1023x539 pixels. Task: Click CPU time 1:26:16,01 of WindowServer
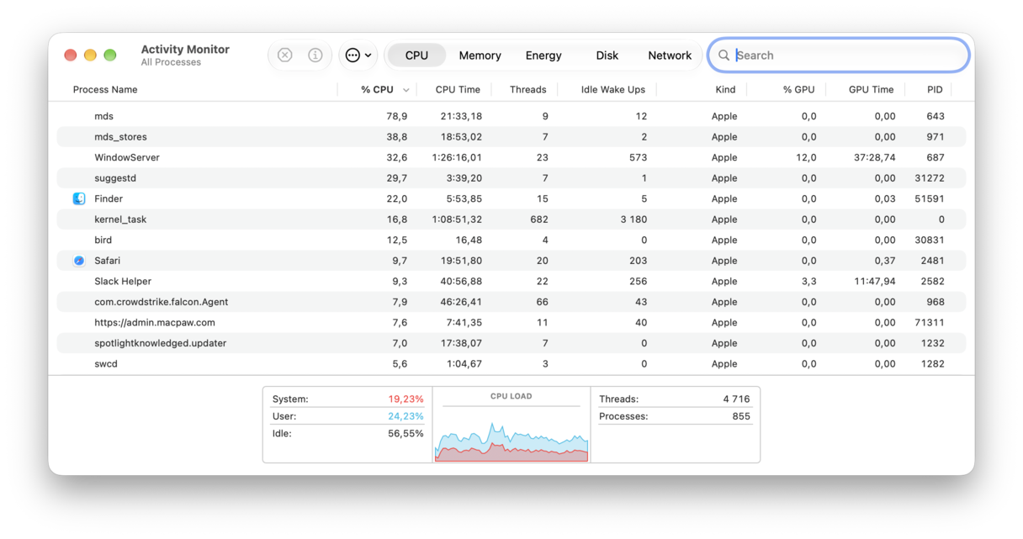click(x=458, y=158)
